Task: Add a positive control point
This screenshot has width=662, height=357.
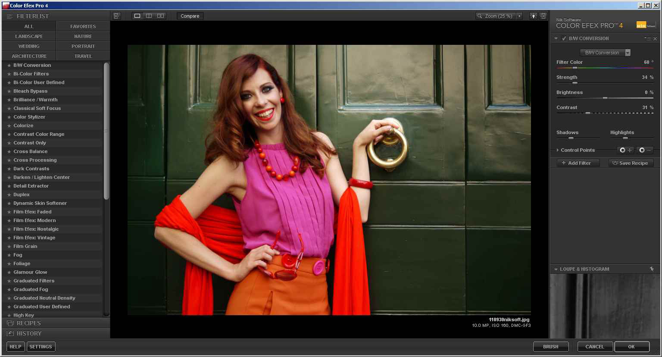Action: click(625, 150)
